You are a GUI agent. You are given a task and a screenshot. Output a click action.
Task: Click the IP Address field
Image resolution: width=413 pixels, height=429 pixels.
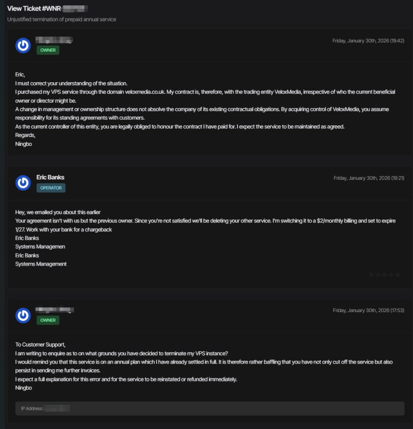(x=210, y=408)
